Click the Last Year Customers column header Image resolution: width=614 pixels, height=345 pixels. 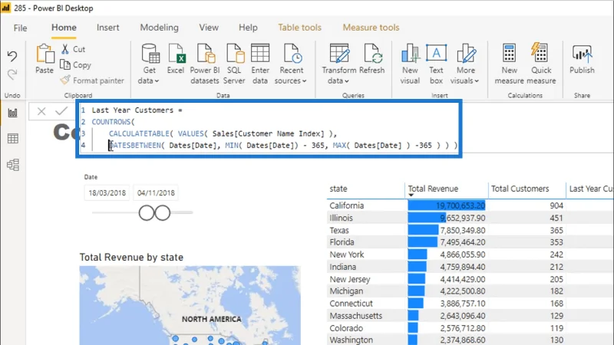(591, 189)
